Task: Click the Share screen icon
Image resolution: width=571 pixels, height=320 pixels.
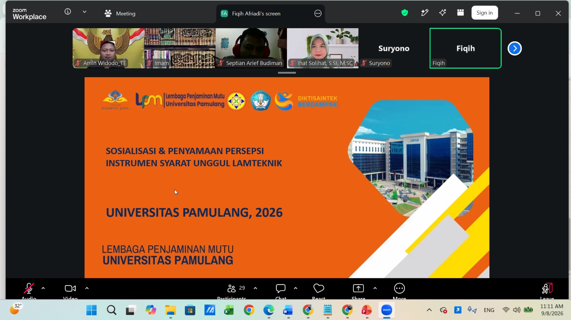Action: pyautogui.click(x=358, y=289)
